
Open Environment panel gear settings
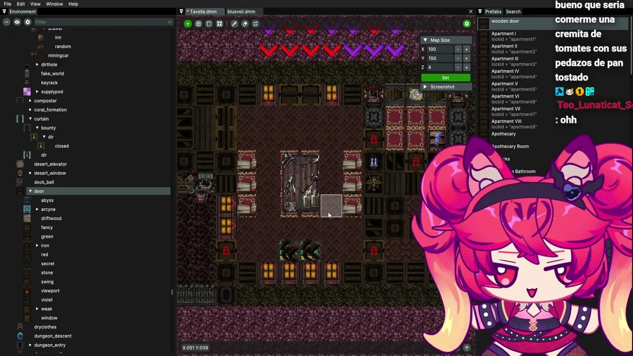pos(28,22)
